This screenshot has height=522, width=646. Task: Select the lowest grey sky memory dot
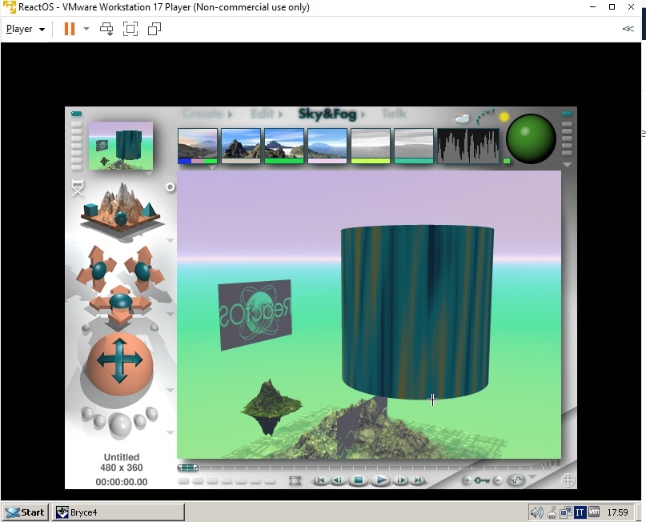(568, 153)
